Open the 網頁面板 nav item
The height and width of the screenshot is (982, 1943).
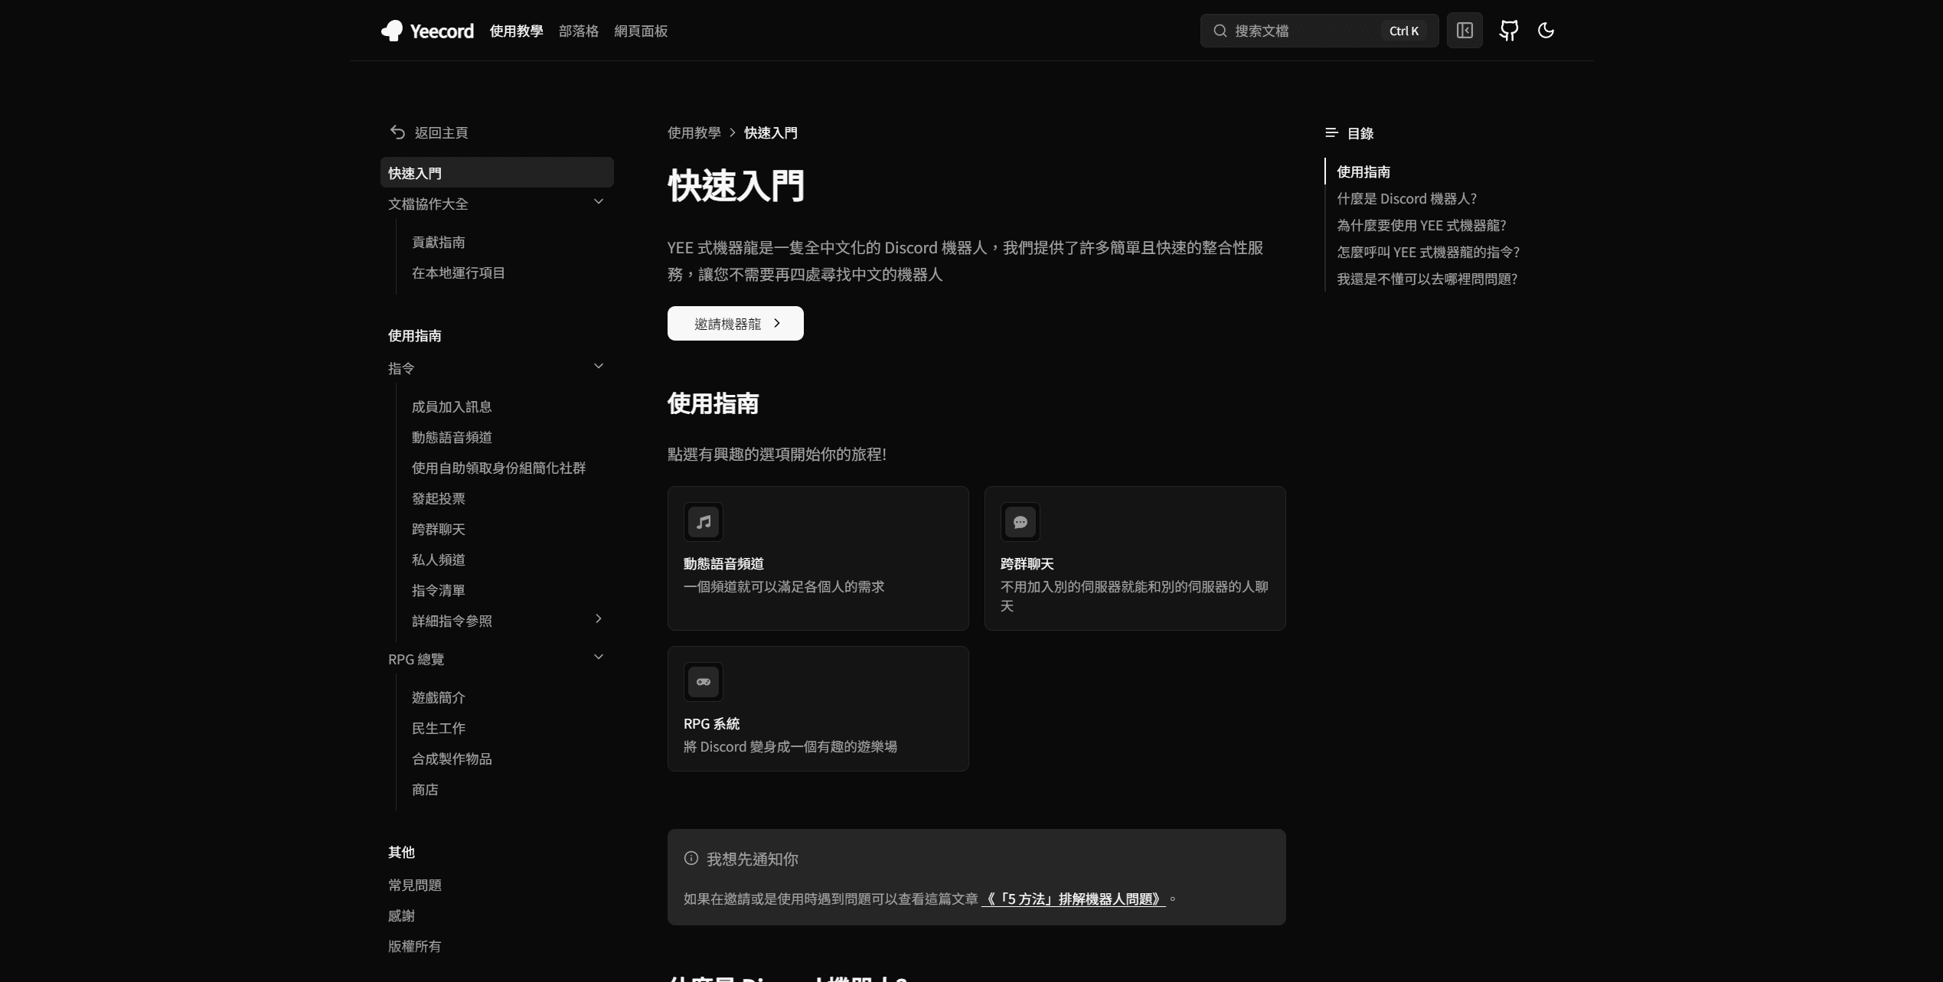641,31
